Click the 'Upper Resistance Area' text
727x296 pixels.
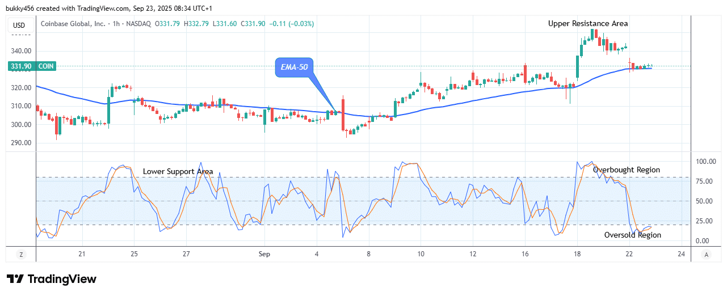(x=588, y=23)
